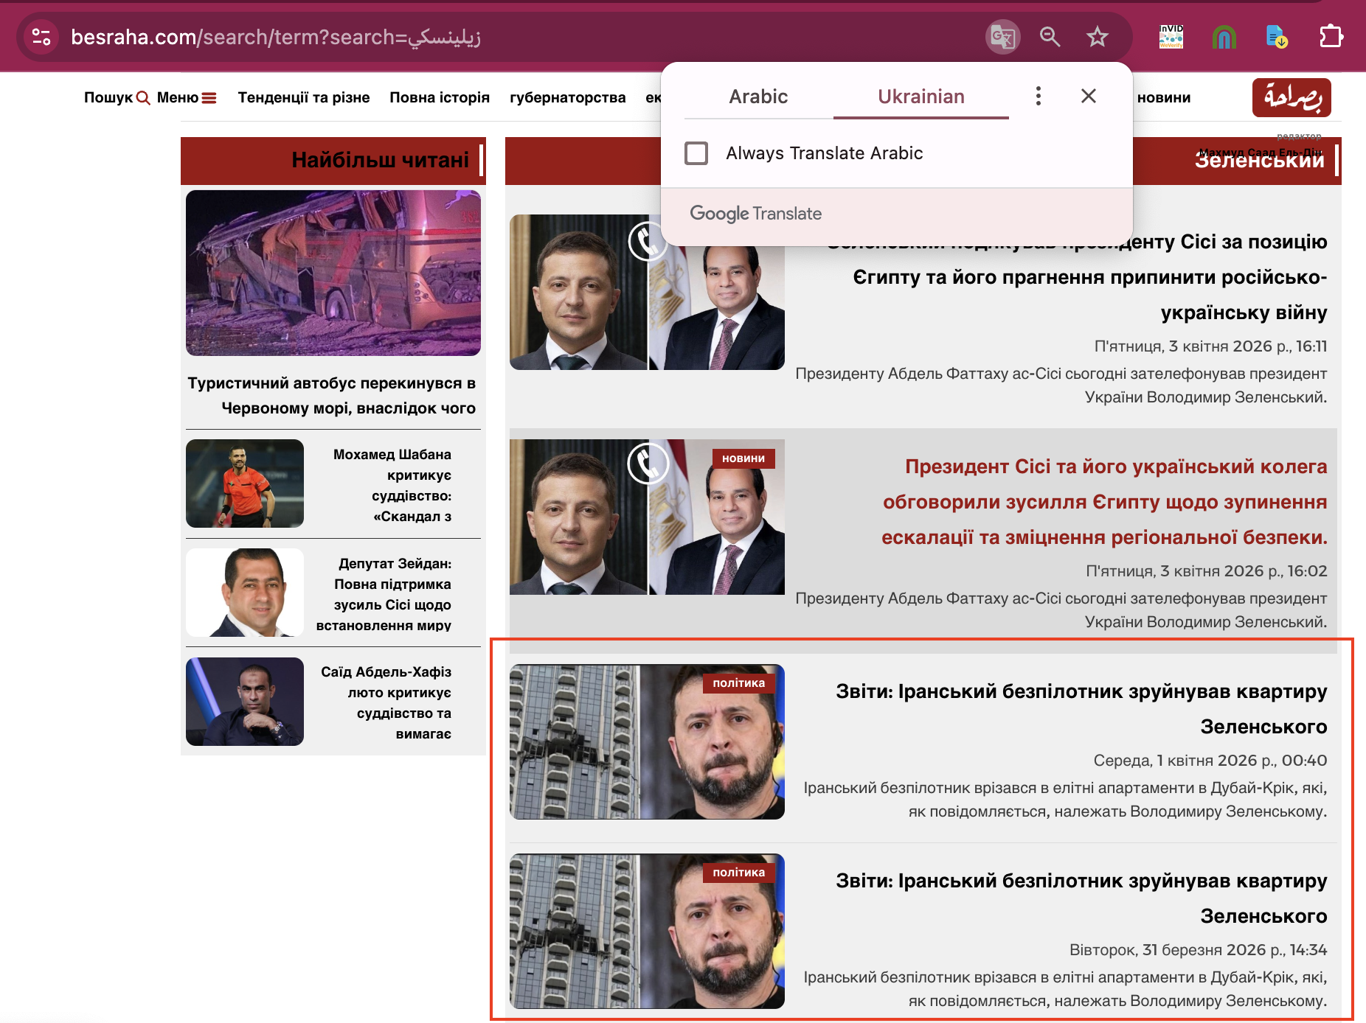Image resolution: width=1366 pixels, height=1023 pixels.
Task: Open the overturned tourist bus thumbnail
Action: point(333,273)
